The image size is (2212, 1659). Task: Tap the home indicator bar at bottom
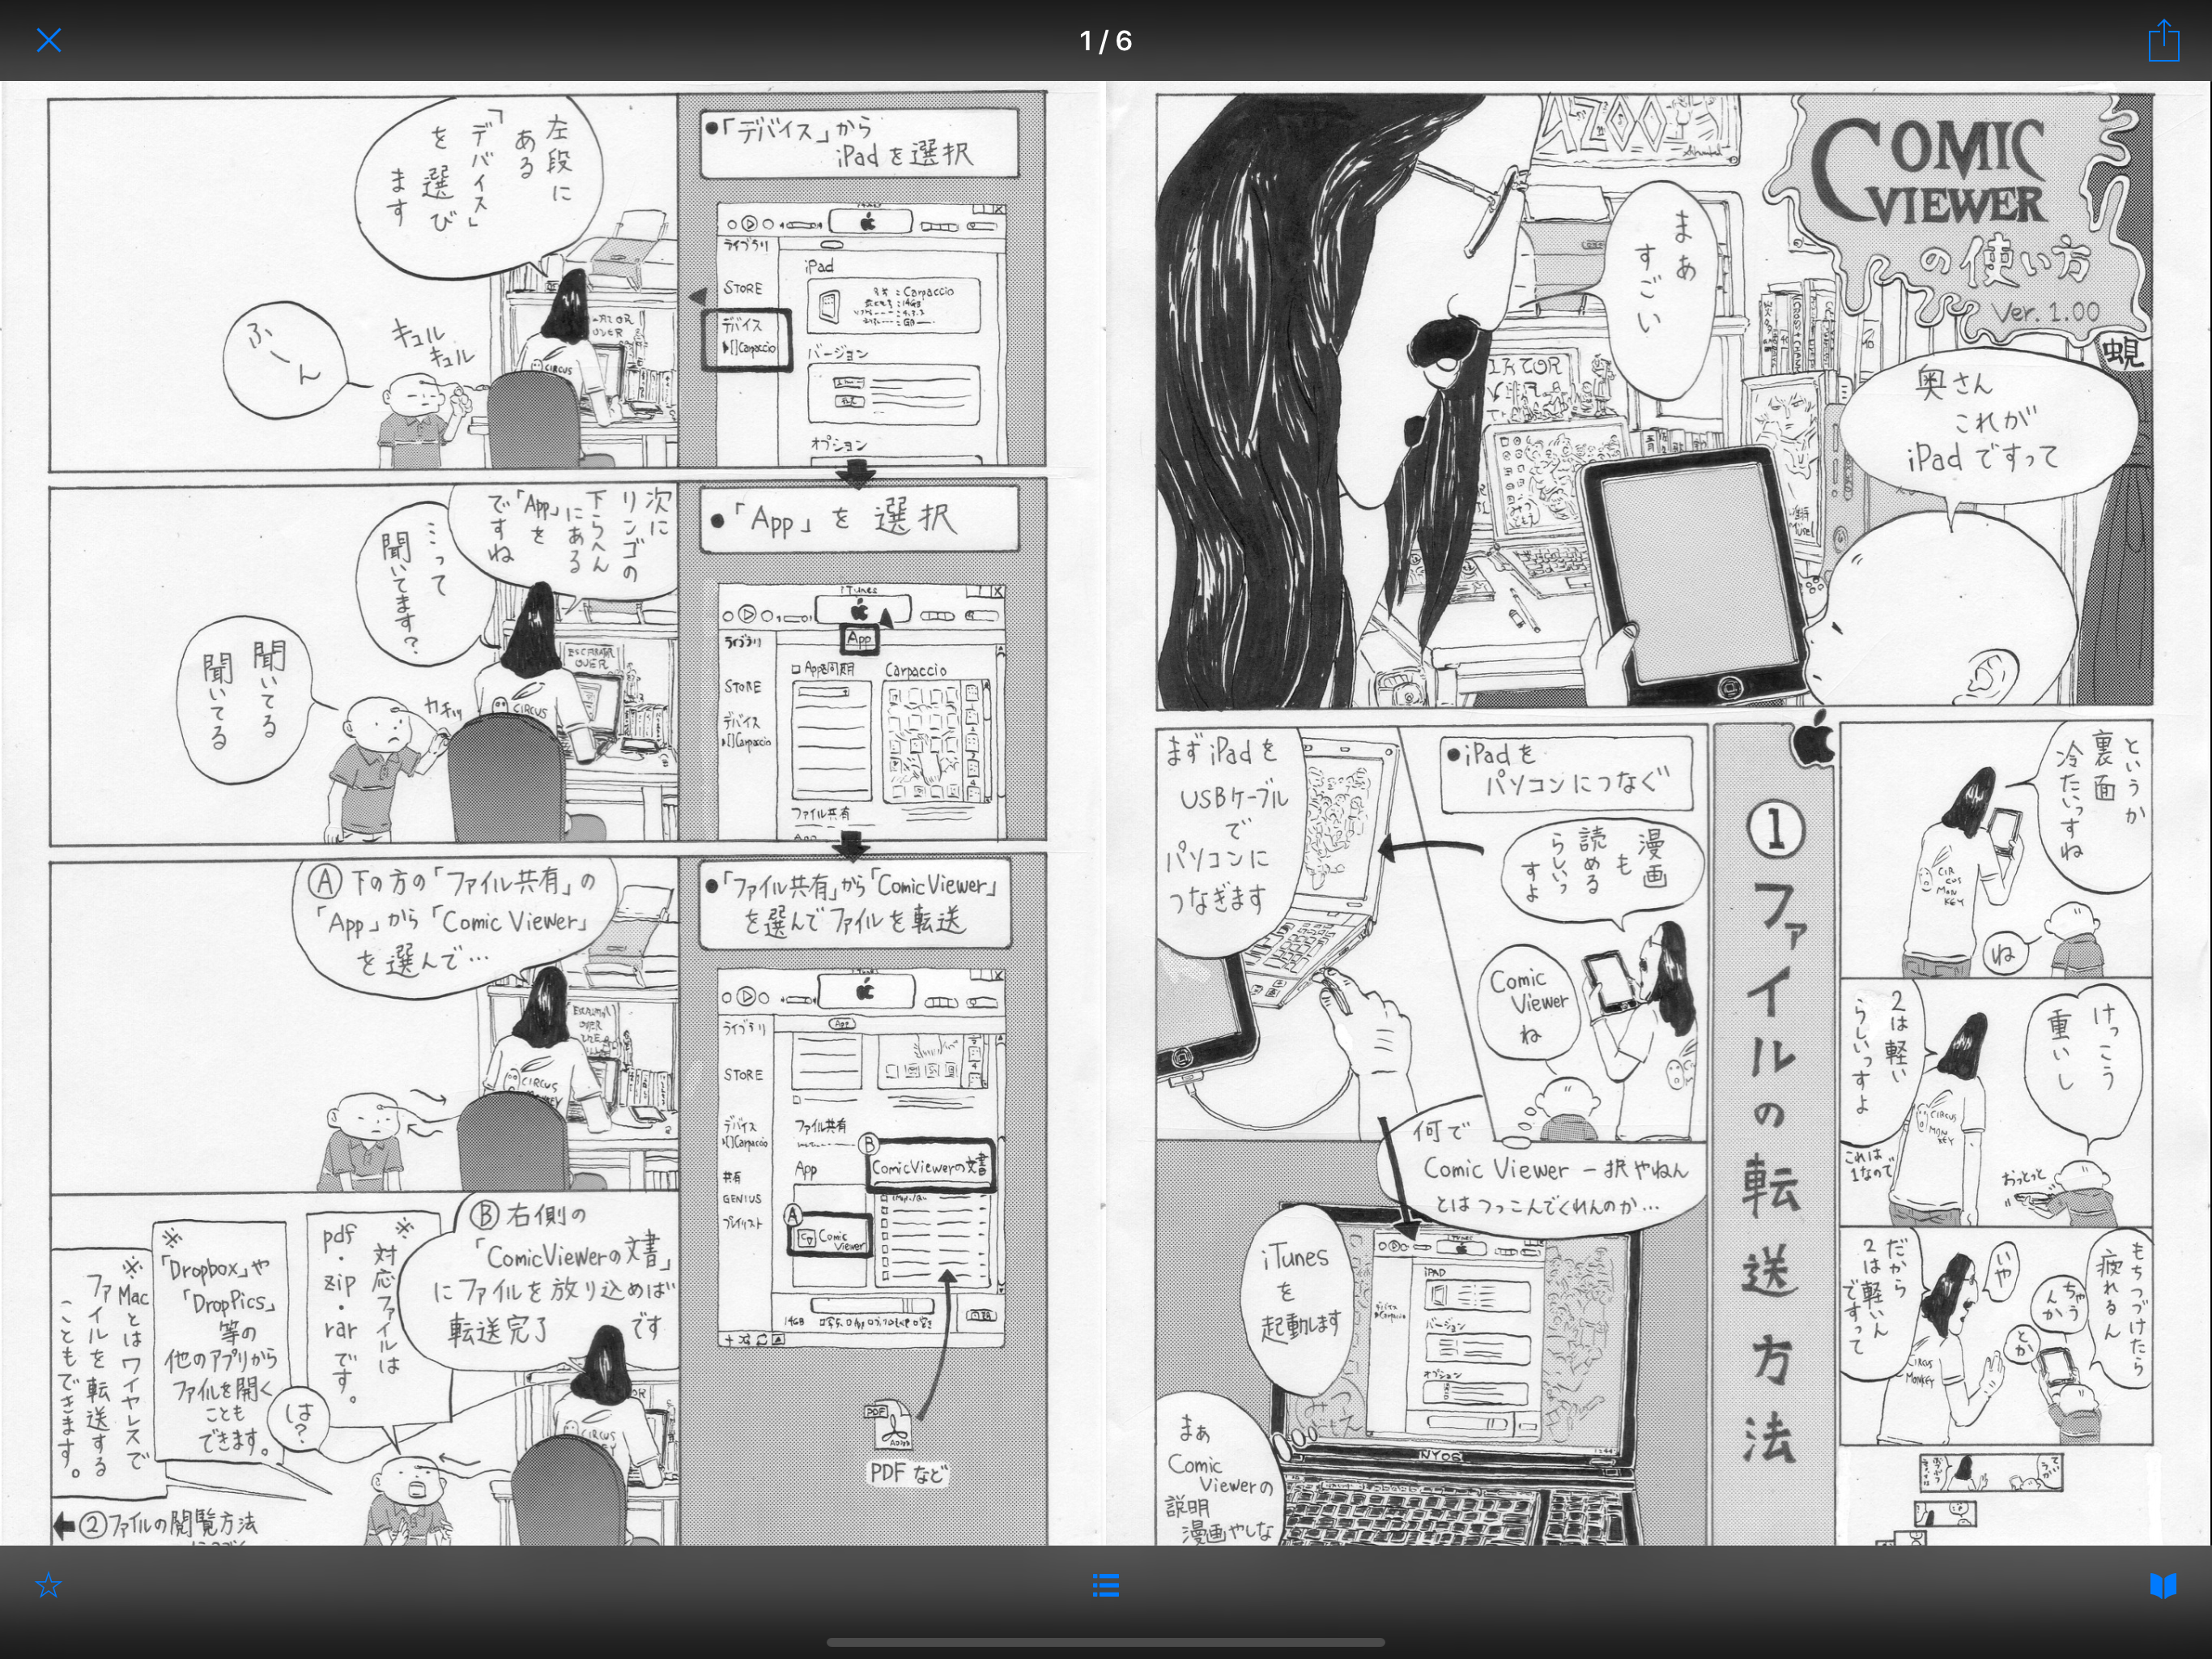point(1105,1642)
